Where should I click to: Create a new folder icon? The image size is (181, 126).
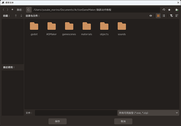[x=177, y=10]
